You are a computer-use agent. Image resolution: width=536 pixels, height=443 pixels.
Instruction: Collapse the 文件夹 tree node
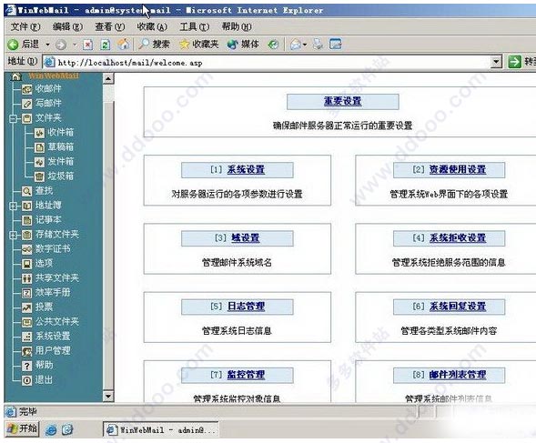[x=13, y=118]
